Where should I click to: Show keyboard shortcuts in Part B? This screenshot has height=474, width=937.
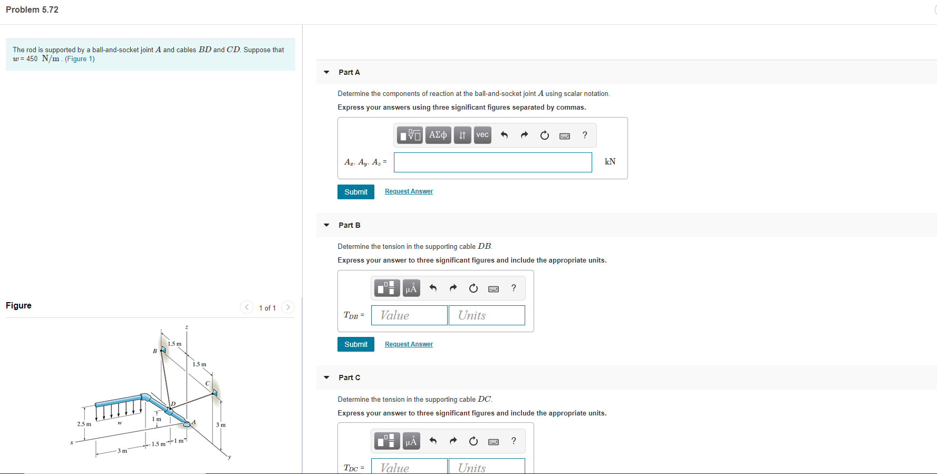(494, 289)
